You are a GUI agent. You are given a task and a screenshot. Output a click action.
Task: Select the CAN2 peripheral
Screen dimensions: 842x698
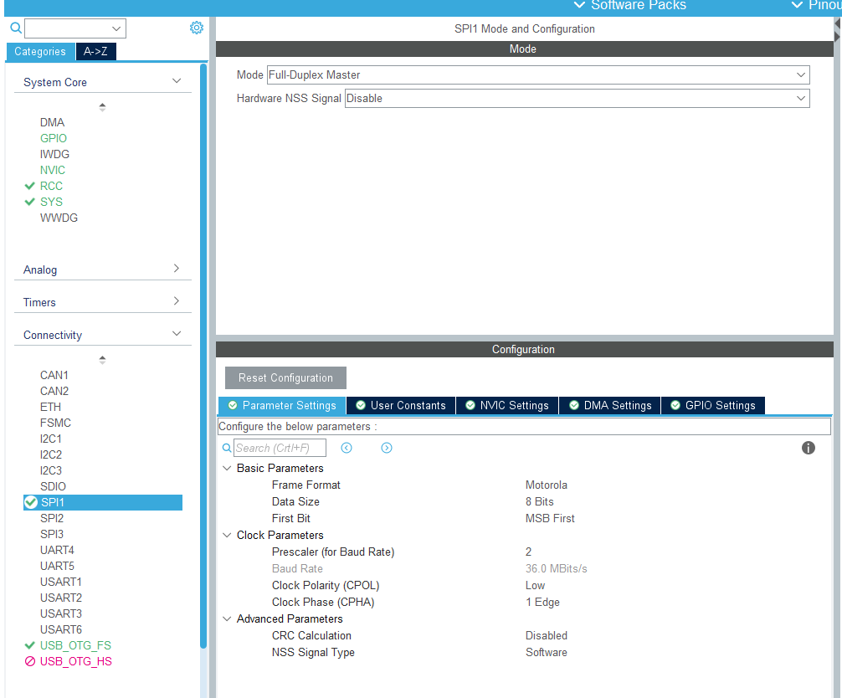coord(54,391)
